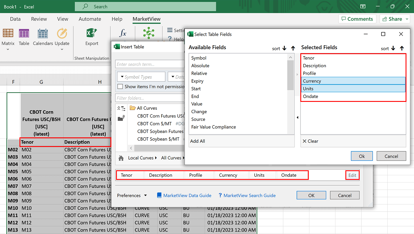The image size is (414, 234).
Task: Select Fair Value Compliance in Available Fields
Action: click(x=213, y=127)
